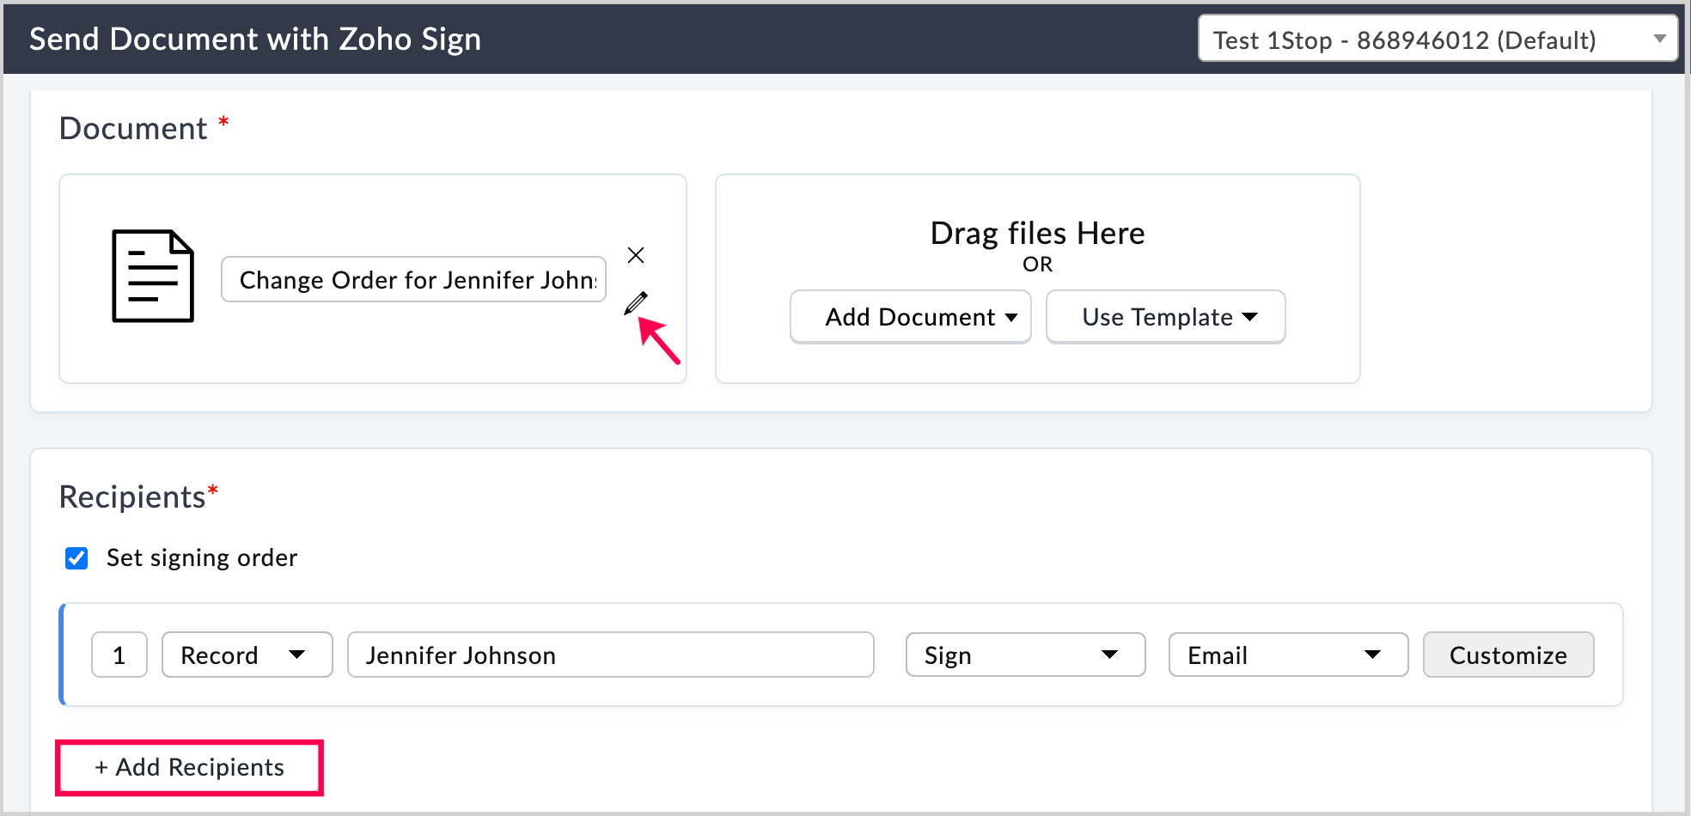Screen dimensions: 1691x816
Task: Click the Jennifer Johnson recipient field
Action: pos(610,655)
